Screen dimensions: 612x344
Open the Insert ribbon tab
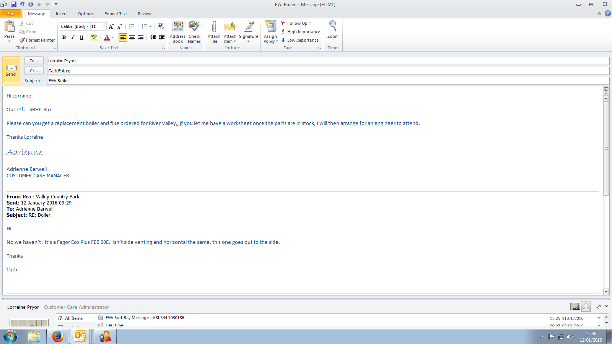(61, 14)
